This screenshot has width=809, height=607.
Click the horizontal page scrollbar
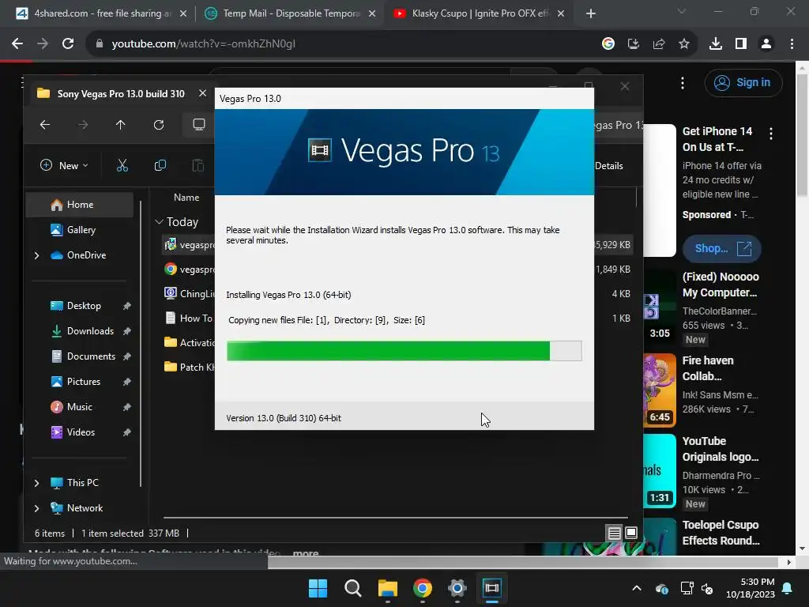(x=523, y=562)
